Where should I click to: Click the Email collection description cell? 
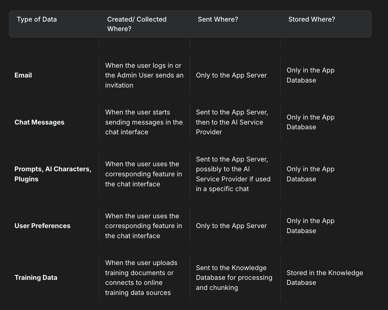click(x=144, y=75)
